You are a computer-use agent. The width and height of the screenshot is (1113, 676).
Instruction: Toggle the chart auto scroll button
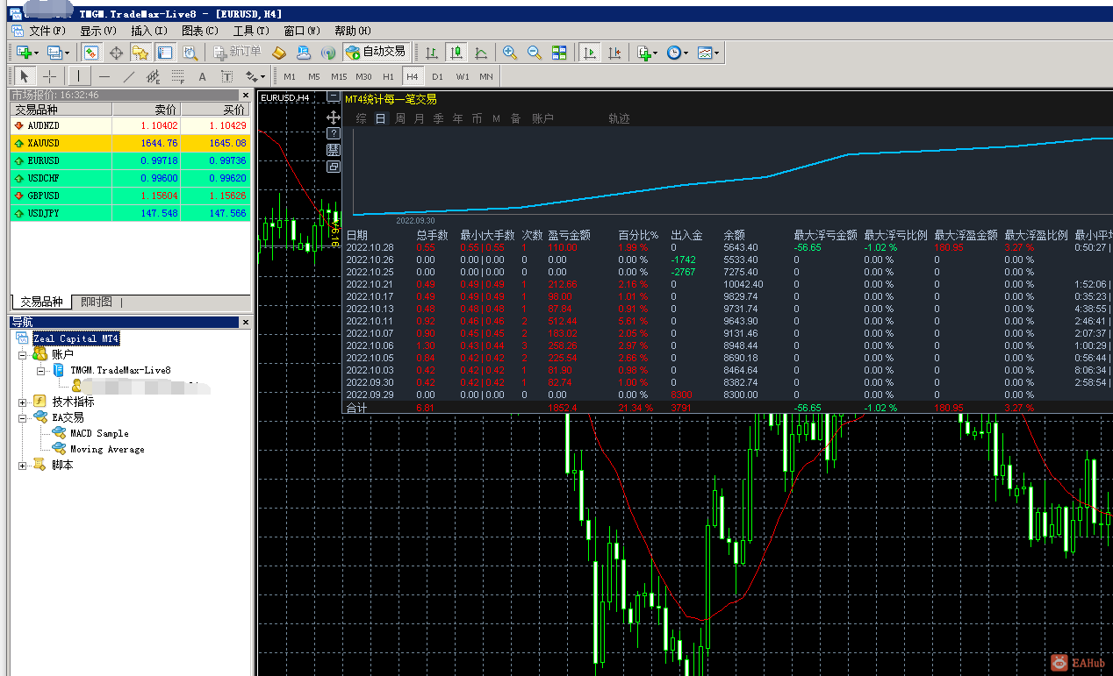pos(590,53)
